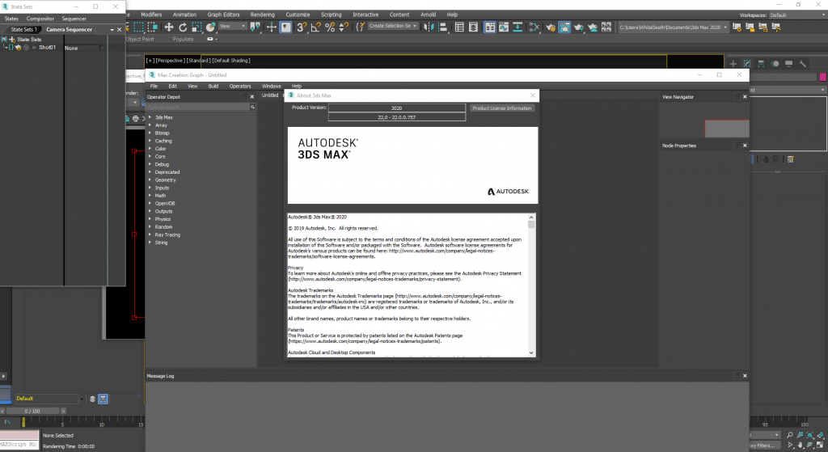This screenshot has height=452, width=828.
Task: Select the Scale transform tool
Action: click(196, 27)
